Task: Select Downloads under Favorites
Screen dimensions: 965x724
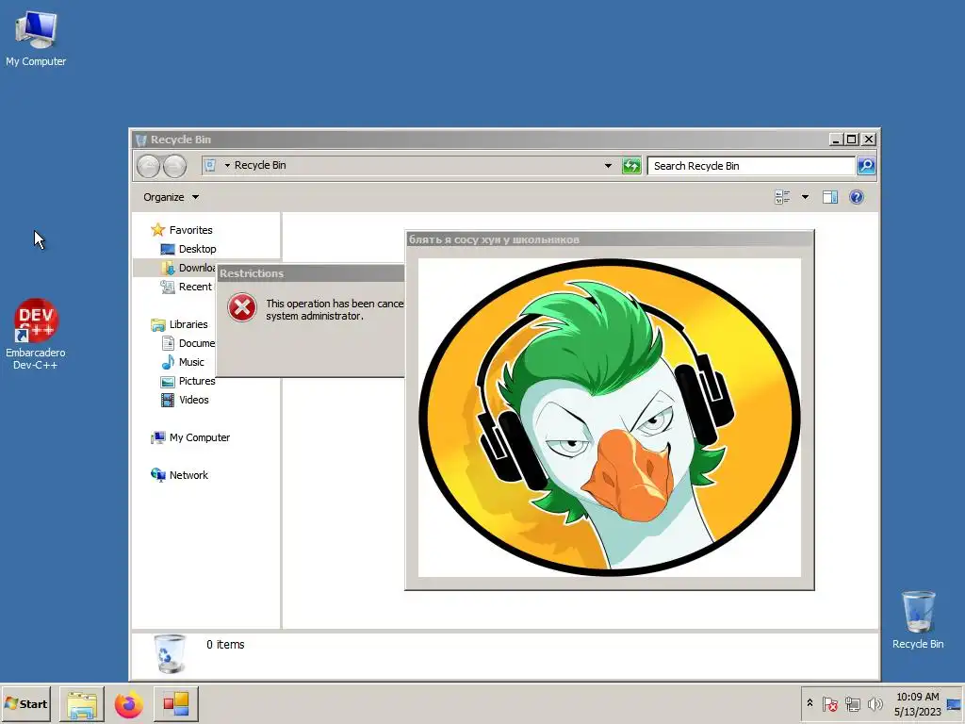Action: click(x=188, y=268)
